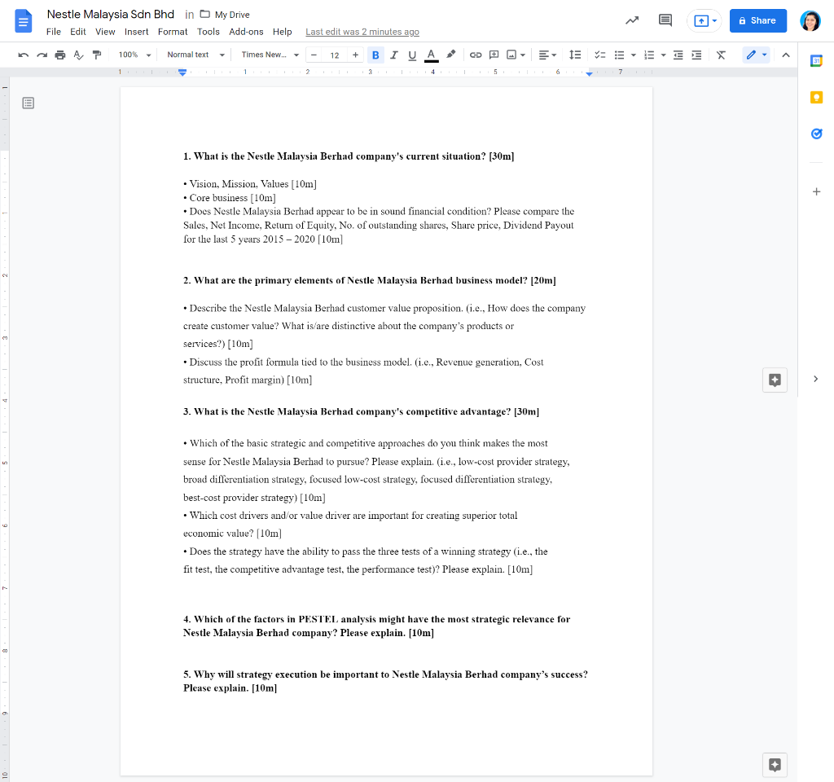
Task: Open line and paragraph spacing
Action: [x=575, y=55]
